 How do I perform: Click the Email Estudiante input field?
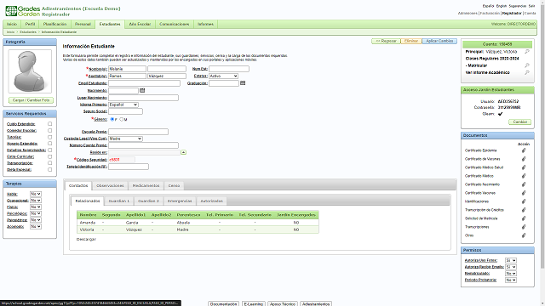point(144,83)
